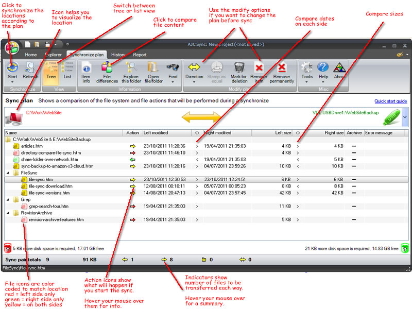This screenshot has width=412, height=309.
Task: Select directory-compare-file-sync.htm in the list
Action: coord(207,153)
